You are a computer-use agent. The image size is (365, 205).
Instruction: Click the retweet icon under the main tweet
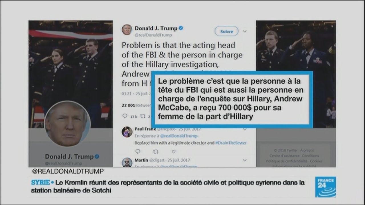[143, 116]
